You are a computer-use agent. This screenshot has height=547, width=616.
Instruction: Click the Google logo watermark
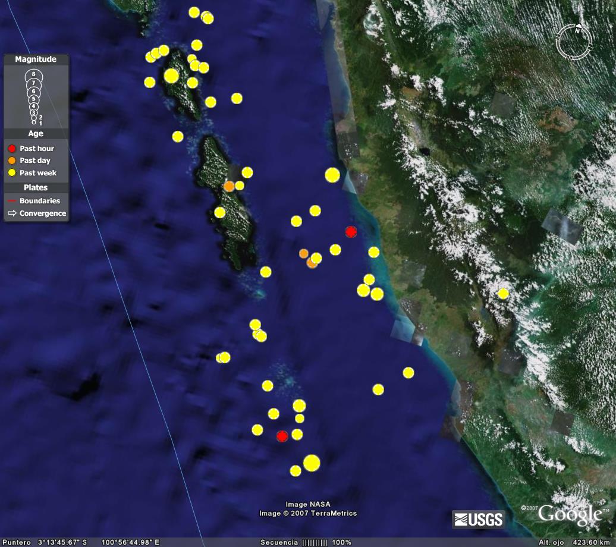coord(569,514)
